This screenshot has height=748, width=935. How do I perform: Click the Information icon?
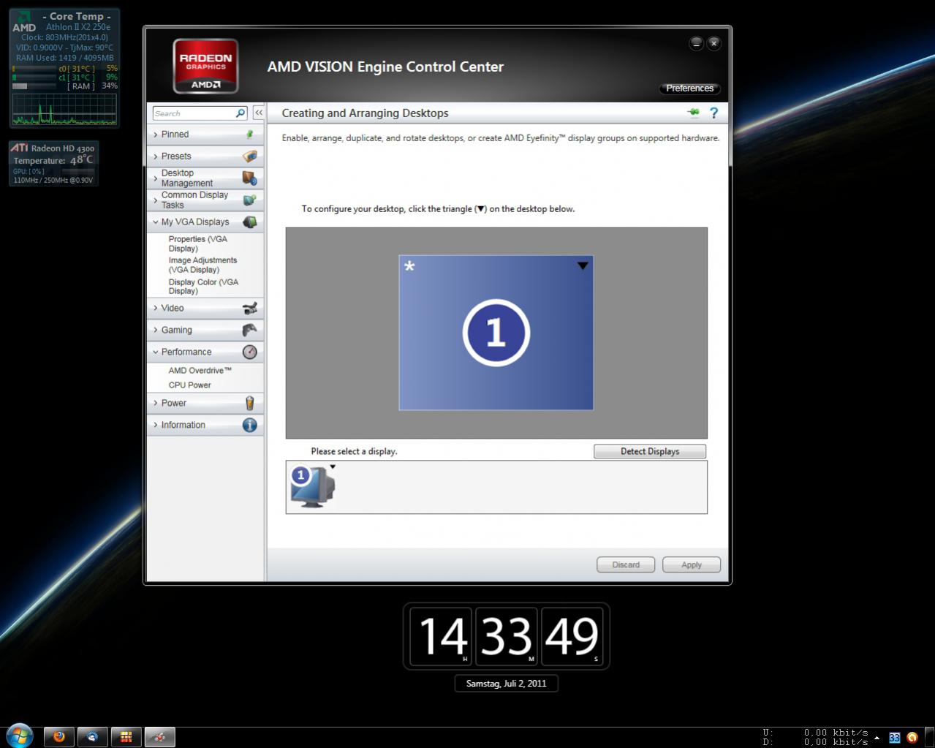pyautogui.click(x=250, y=425)
